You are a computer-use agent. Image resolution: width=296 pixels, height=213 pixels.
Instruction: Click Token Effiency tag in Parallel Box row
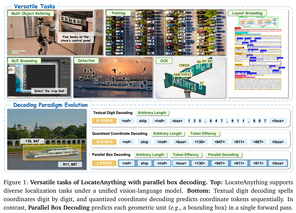(x=186, y=155)
